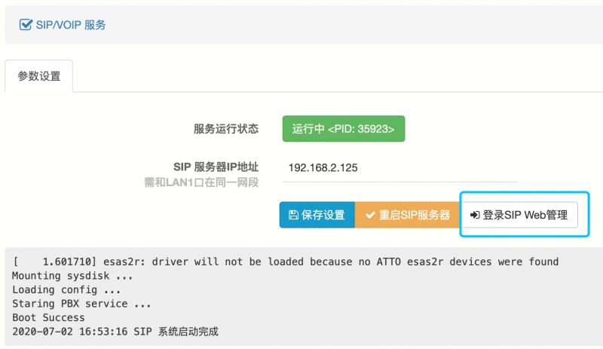Toggle the SIP/VOIP 服务 checkbox icon
The height and width of the screenshot is (349, 603).
pos(26,25)
